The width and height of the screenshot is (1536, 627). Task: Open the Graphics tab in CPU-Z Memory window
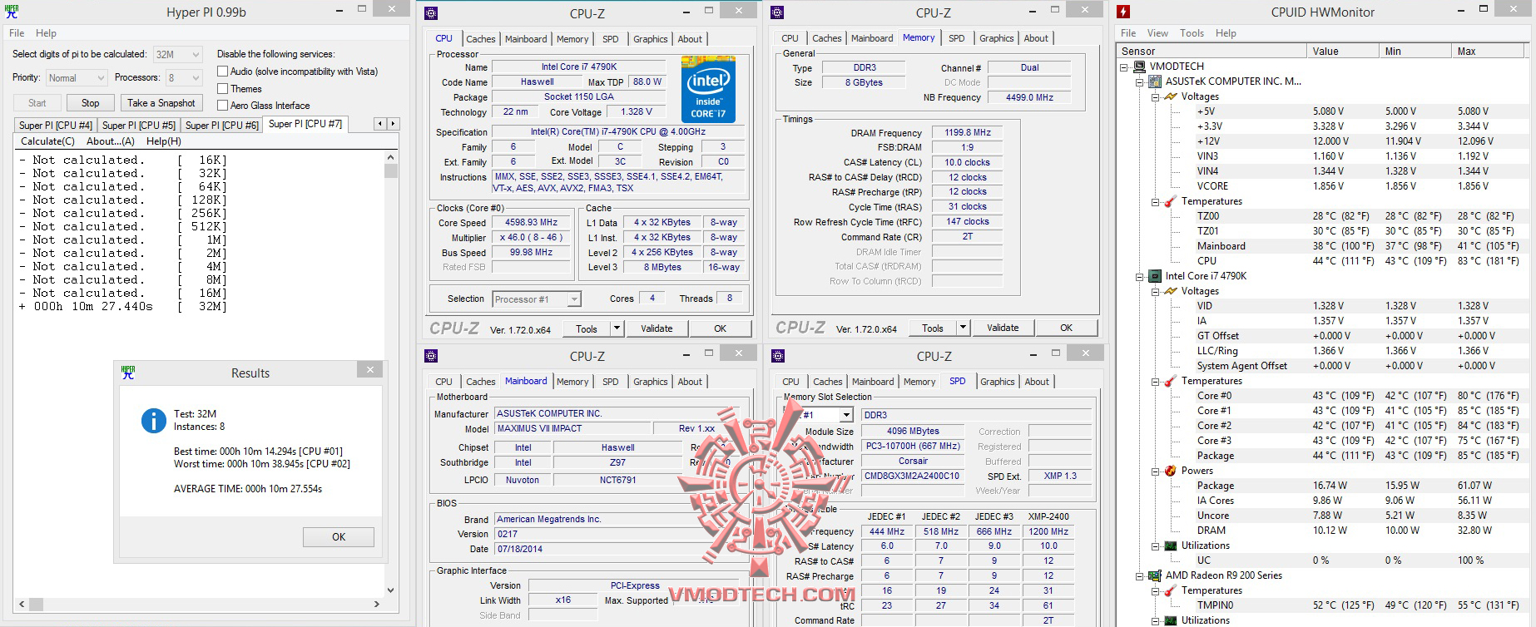997,38
